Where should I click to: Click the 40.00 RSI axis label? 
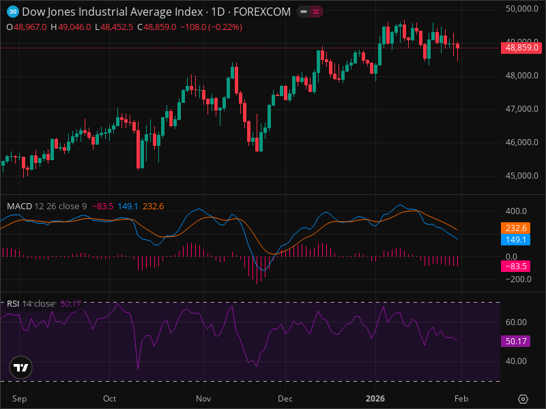516,361
